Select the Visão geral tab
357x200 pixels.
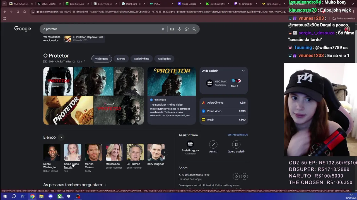point(102,59)
